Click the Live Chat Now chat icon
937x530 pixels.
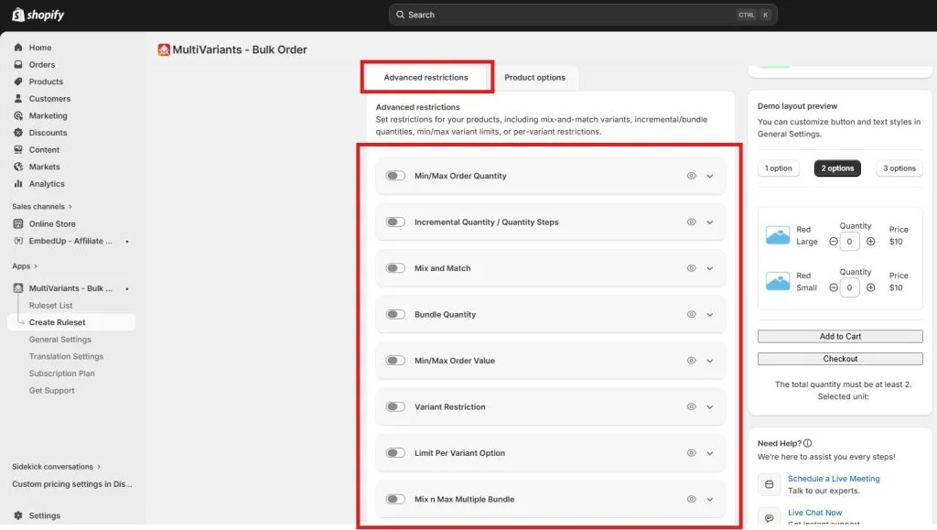click(769, 517)
